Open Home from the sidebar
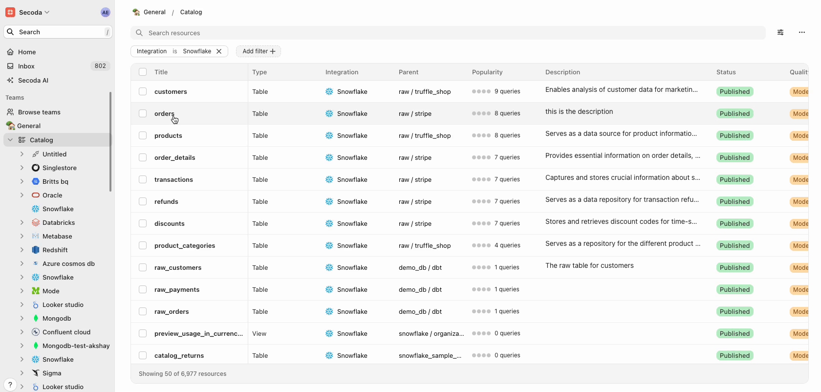The width and height of the screenshot is (821, 392). pos(27,52)
